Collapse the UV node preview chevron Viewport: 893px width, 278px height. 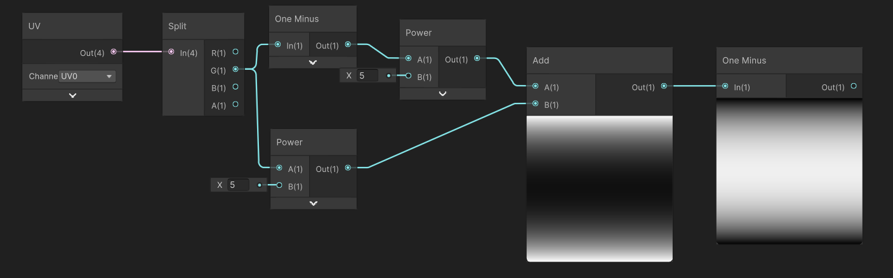point(72,95)
